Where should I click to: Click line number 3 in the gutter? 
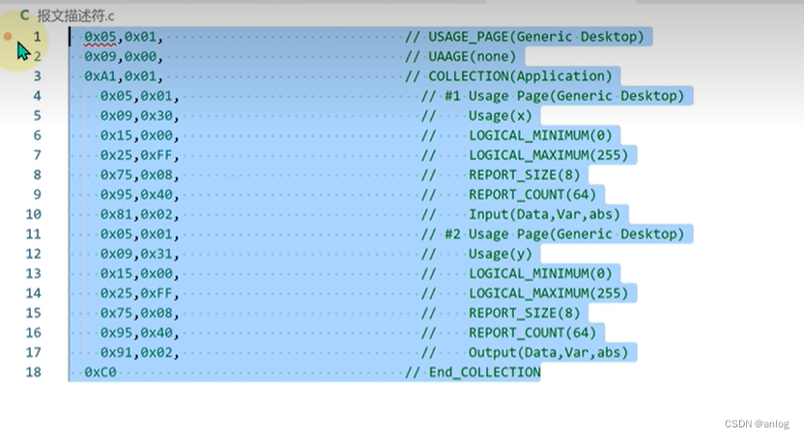(x=38, y=76)
